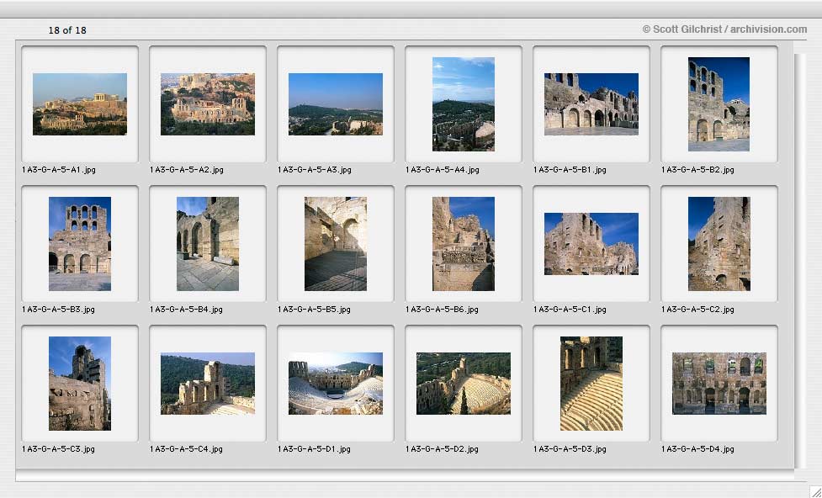Click filename label 1A3-G-A-5-B2.jpg

[x=697, y=170]
